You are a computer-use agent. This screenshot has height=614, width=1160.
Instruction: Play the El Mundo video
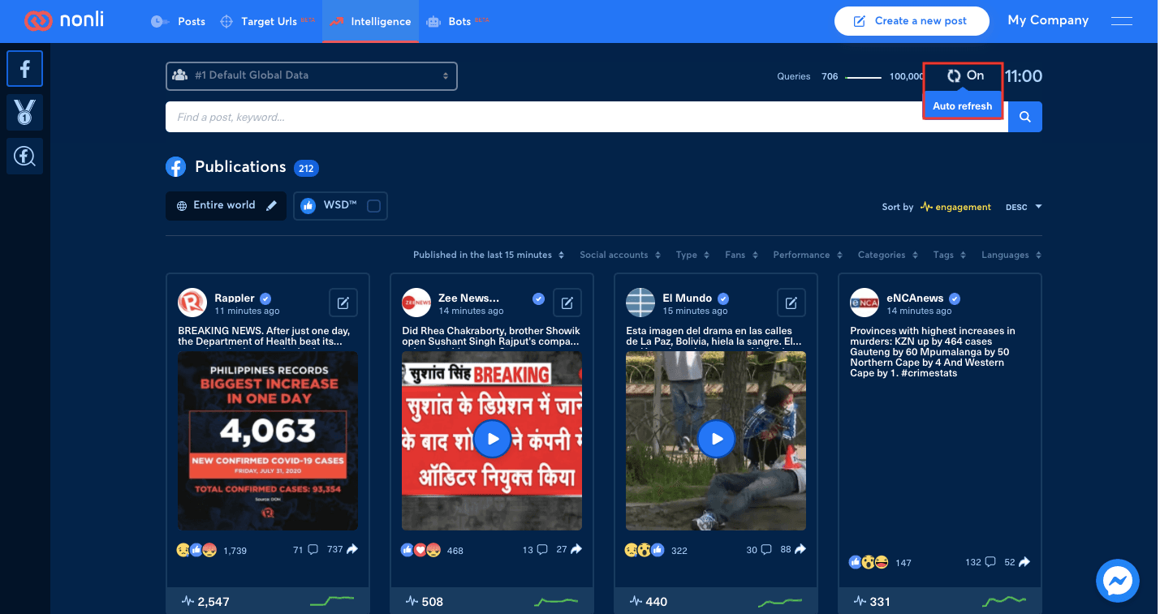pyautogui.click(x=716, y=440)
